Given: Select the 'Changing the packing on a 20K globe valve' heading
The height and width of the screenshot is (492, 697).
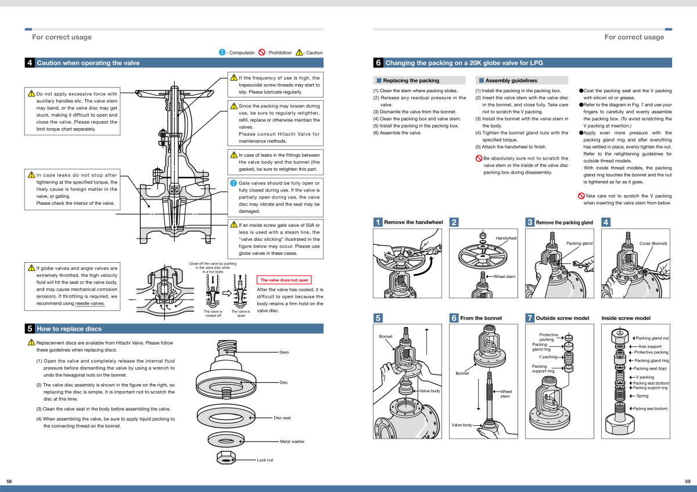Looking at the screenshot, I should pos(464,63).
